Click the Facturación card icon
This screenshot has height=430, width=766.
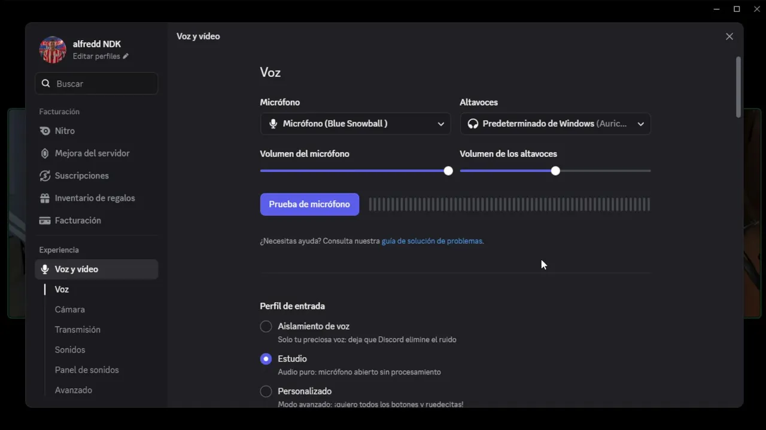[x=44, y=220]
